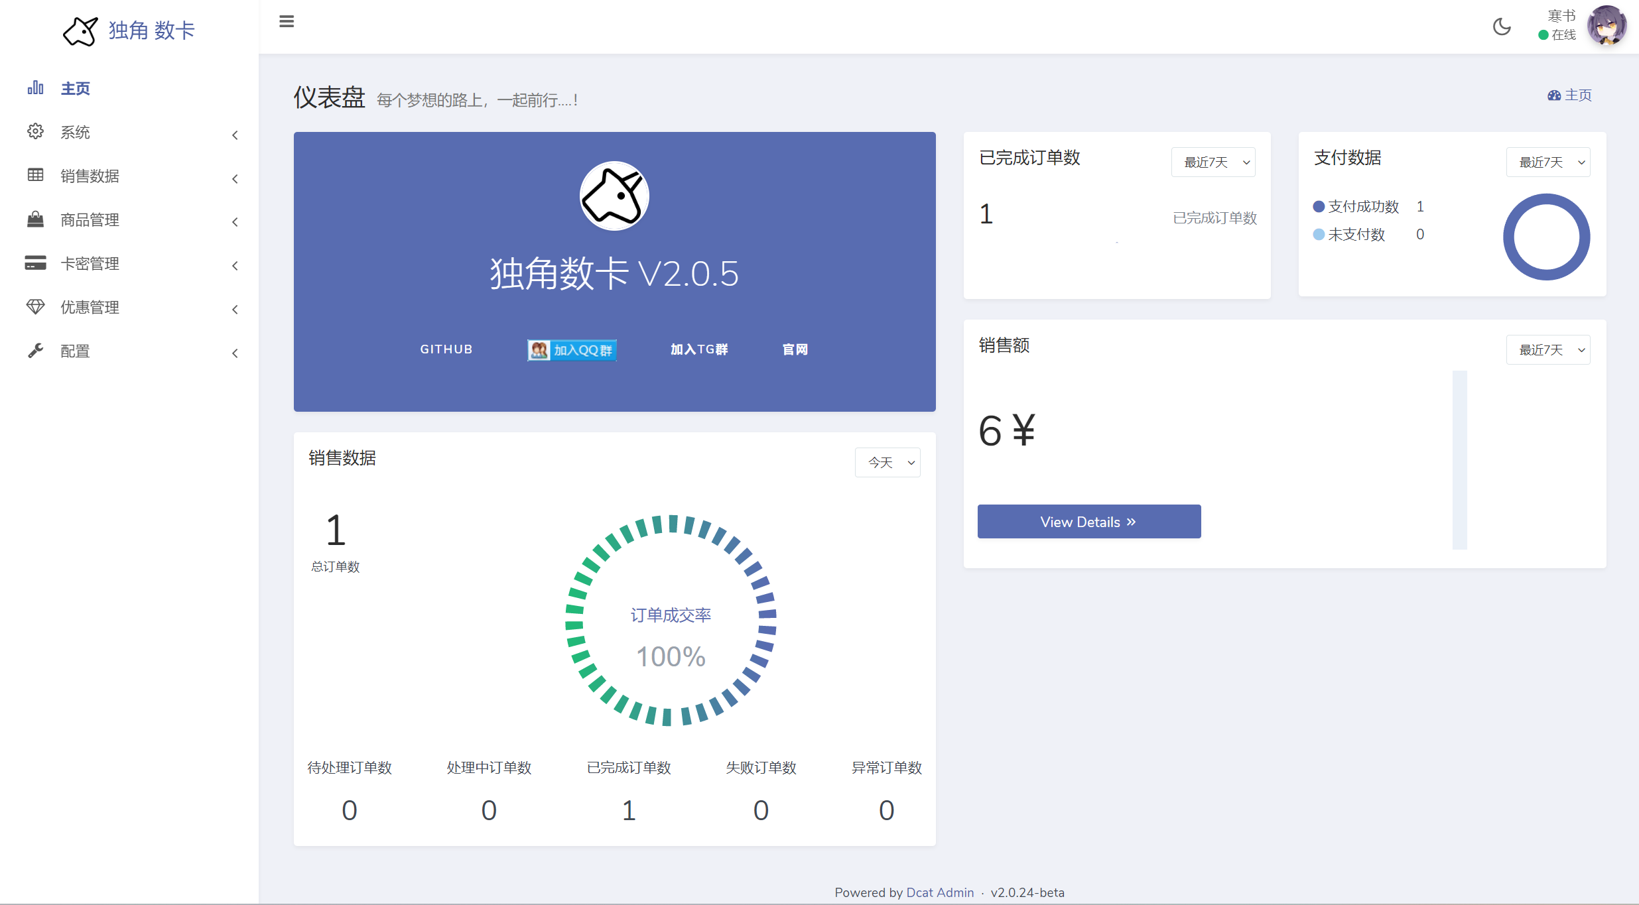Click the View Details button
This screenshot has height=905, width=1639.
pyautogui.click(x=1088, y=522)
